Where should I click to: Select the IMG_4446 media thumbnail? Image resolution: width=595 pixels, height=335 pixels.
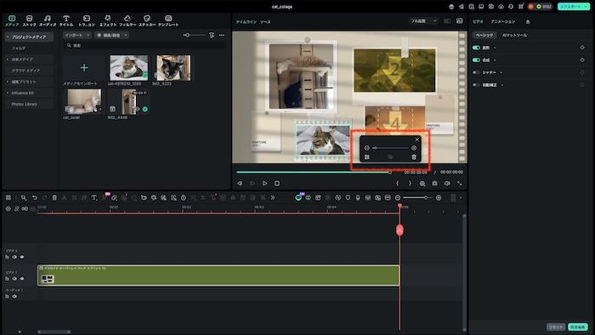coord(129,102)
